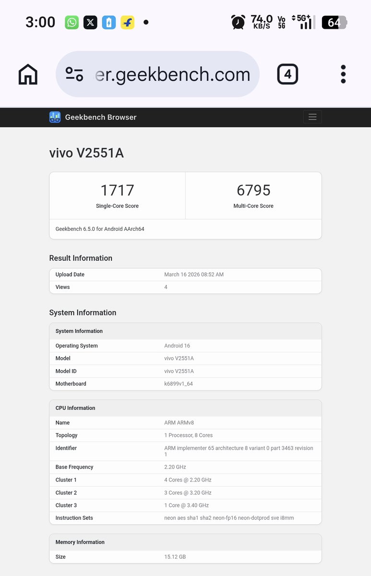Select Operating System value Android 16
371x576 pixels.
[177, 346]
